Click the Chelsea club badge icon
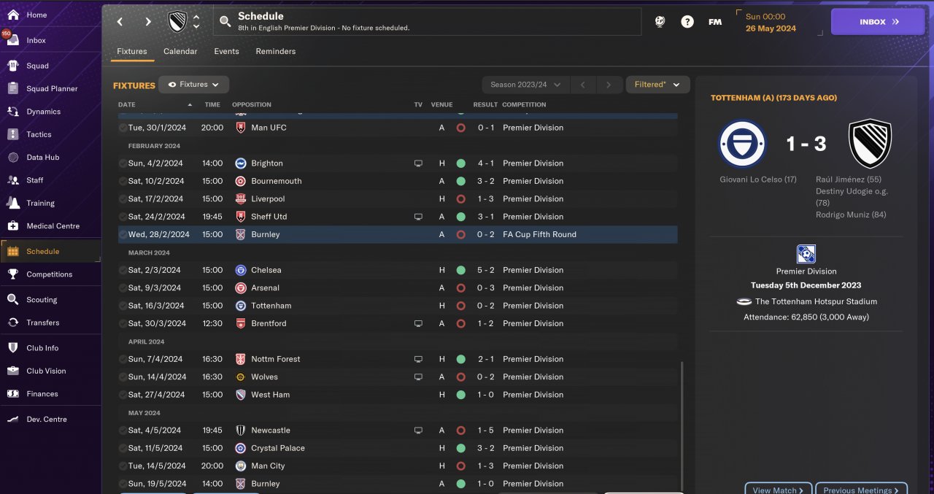This screenshot has height=494, width=934. click(x=241, y=270)
